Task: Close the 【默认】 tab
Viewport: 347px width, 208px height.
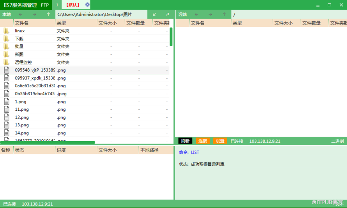Action: click(x=87, y=4)
